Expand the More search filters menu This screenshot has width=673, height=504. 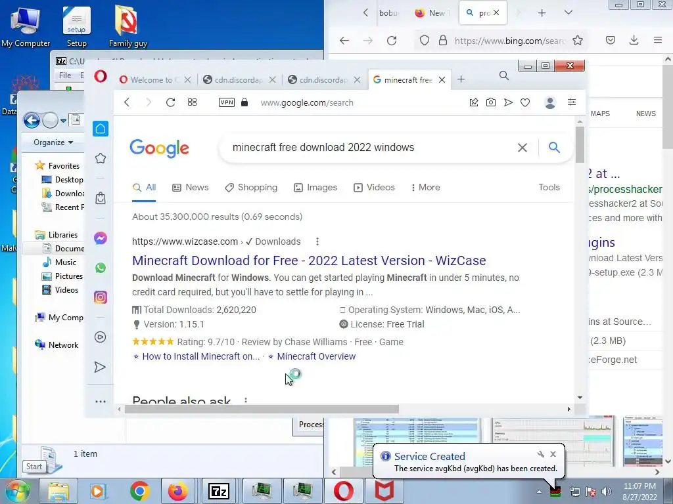426,187
